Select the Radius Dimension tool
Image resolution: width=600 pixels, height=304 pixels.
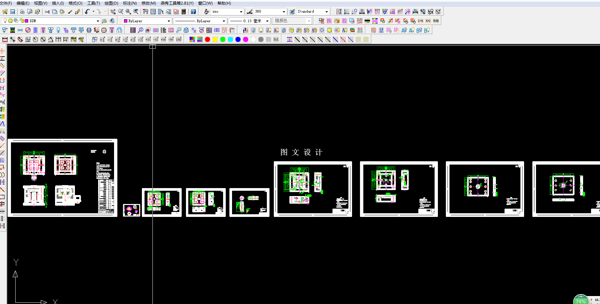pyautogui.click(x=35, y=39)
